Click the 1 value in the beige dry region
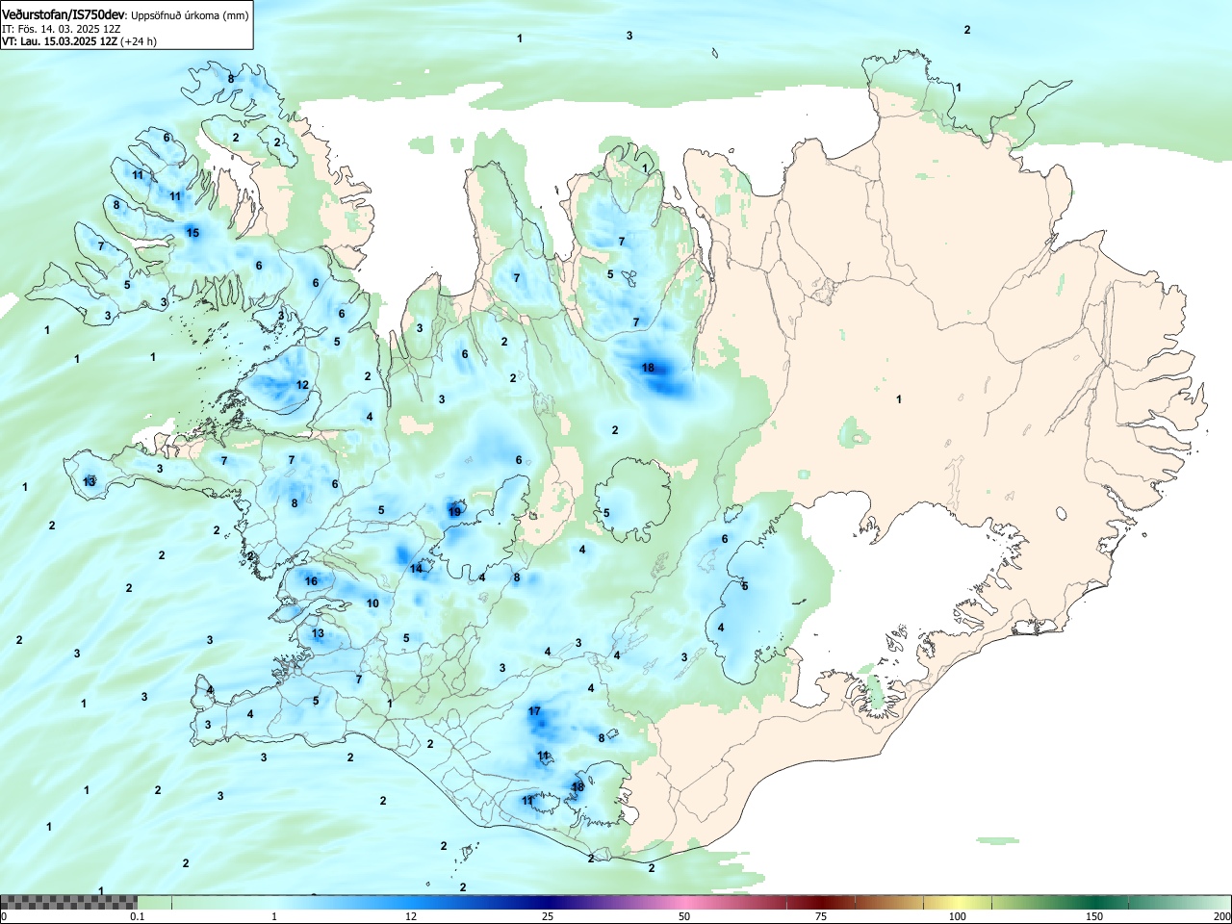The width and height of the screenshot is (1232, 924). click(899, 399)
